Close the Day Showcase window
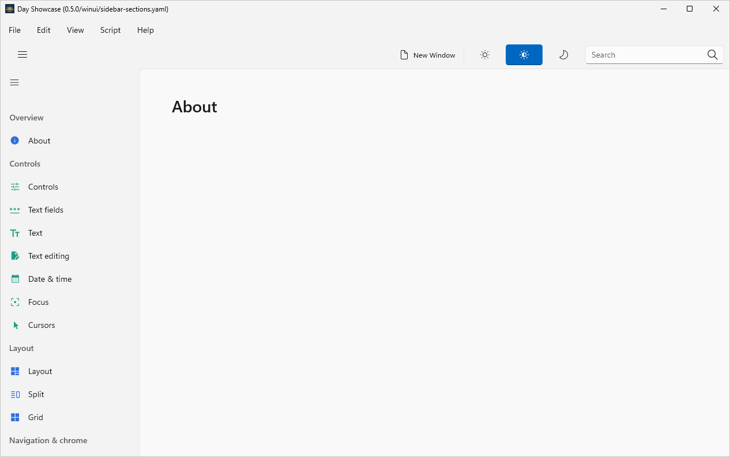Viewport: 730px width, 457px height. tap(716, 9)
